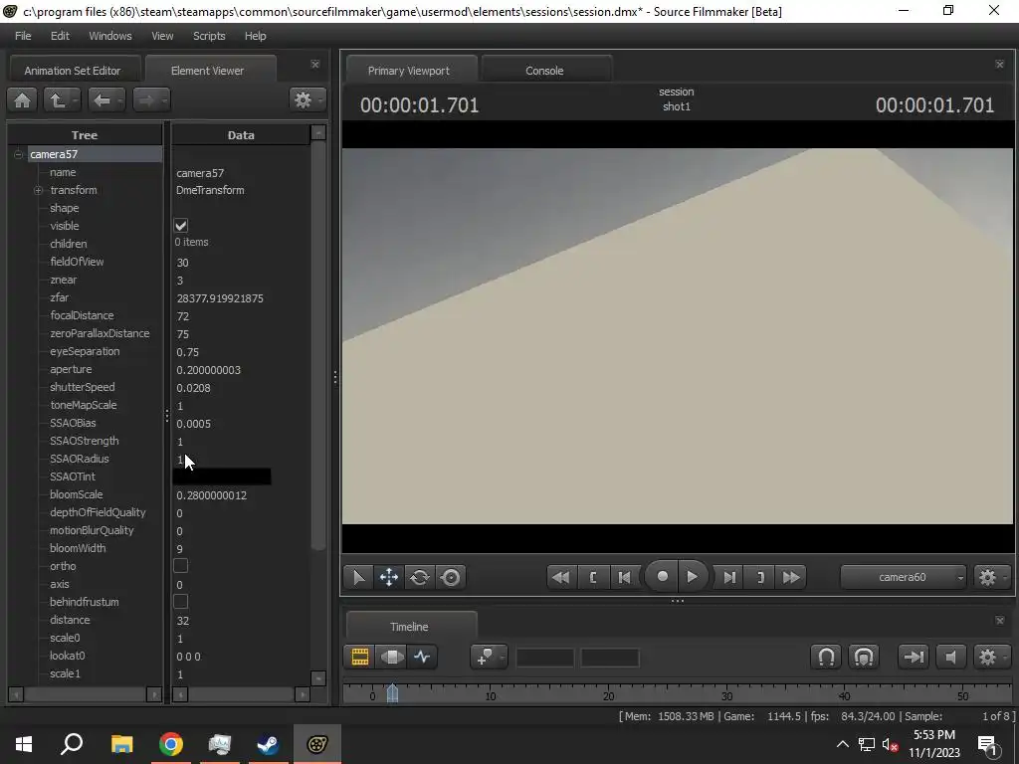Play the shot

point(693,576)
